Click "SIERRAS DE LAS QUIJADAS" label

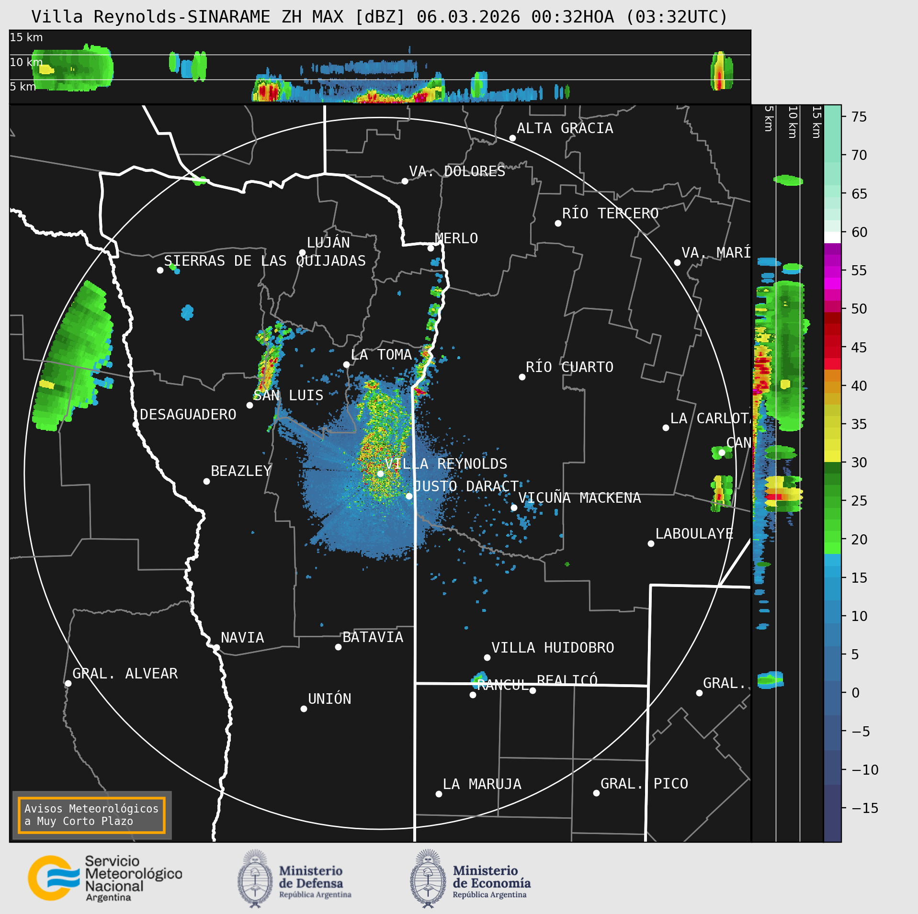tap(265, 261)
